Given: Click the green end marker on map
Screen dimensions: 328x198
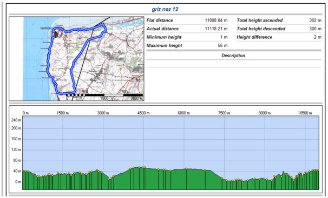Looking at the screenshot, I should 56,36.
